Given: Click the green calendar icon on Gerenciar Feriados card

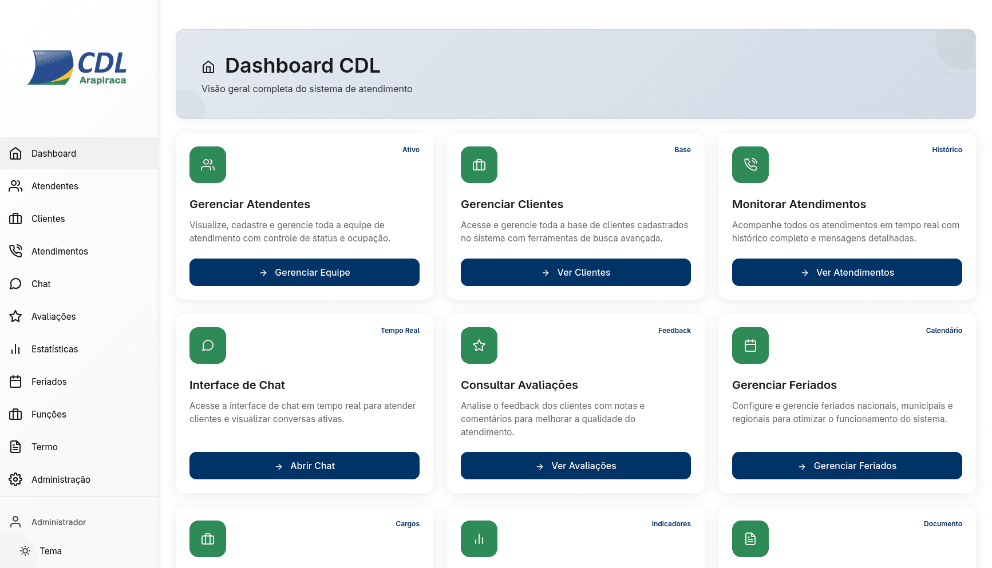Looking at the screenshot, I should coord(750,345).
